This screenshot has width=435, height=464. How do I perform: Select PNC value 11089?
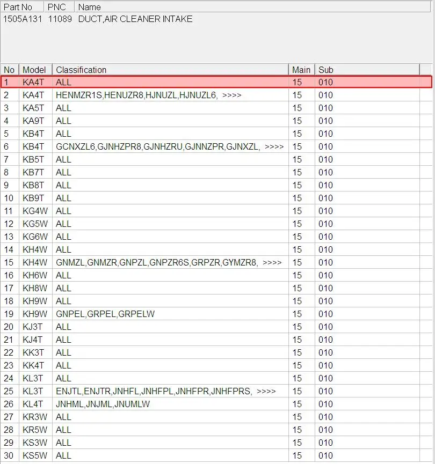(x=60, y=19)
